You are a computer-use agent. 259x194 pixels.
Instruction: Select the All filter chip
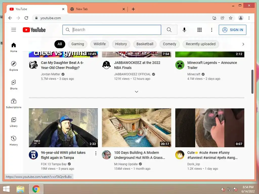pos(60,44)
